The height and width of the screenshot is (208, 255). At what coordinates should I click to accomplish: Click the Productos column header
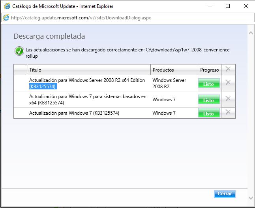click(174, 70)
